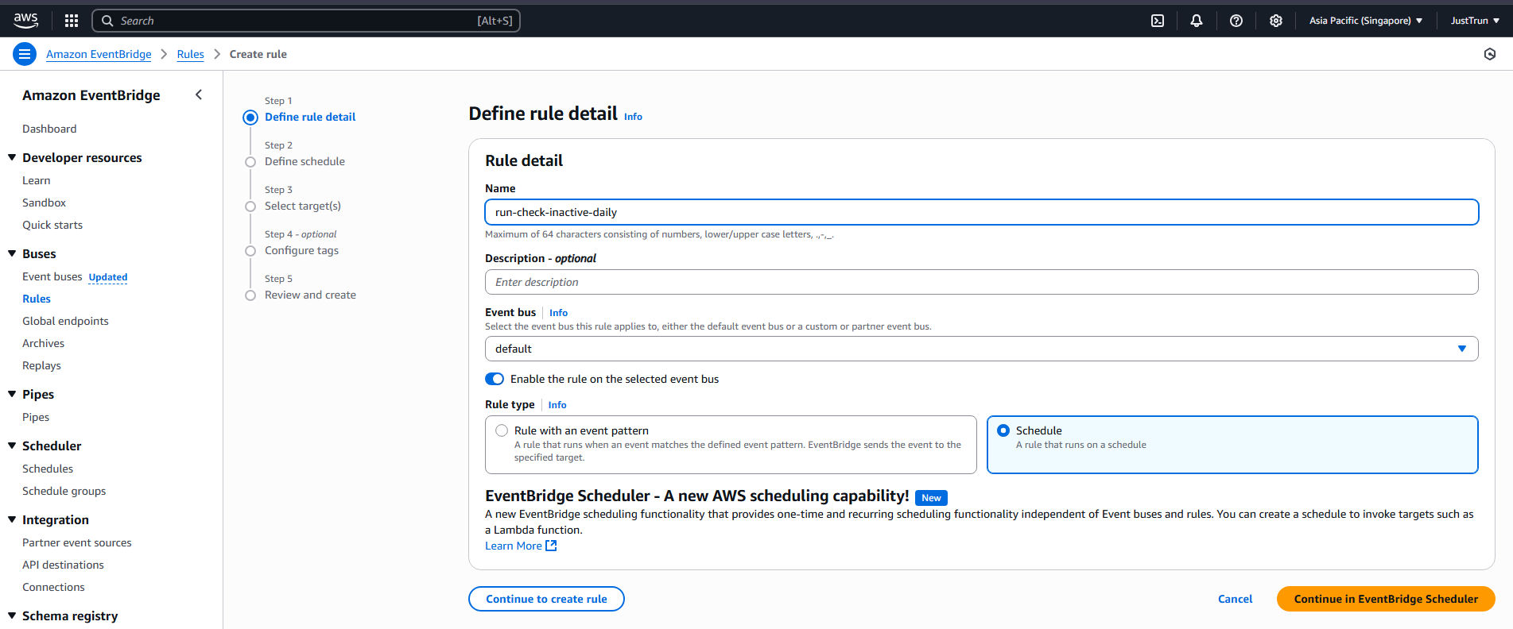Open Connections in the sidebar
Screen dimensions: 1513x629
(53, 587)
